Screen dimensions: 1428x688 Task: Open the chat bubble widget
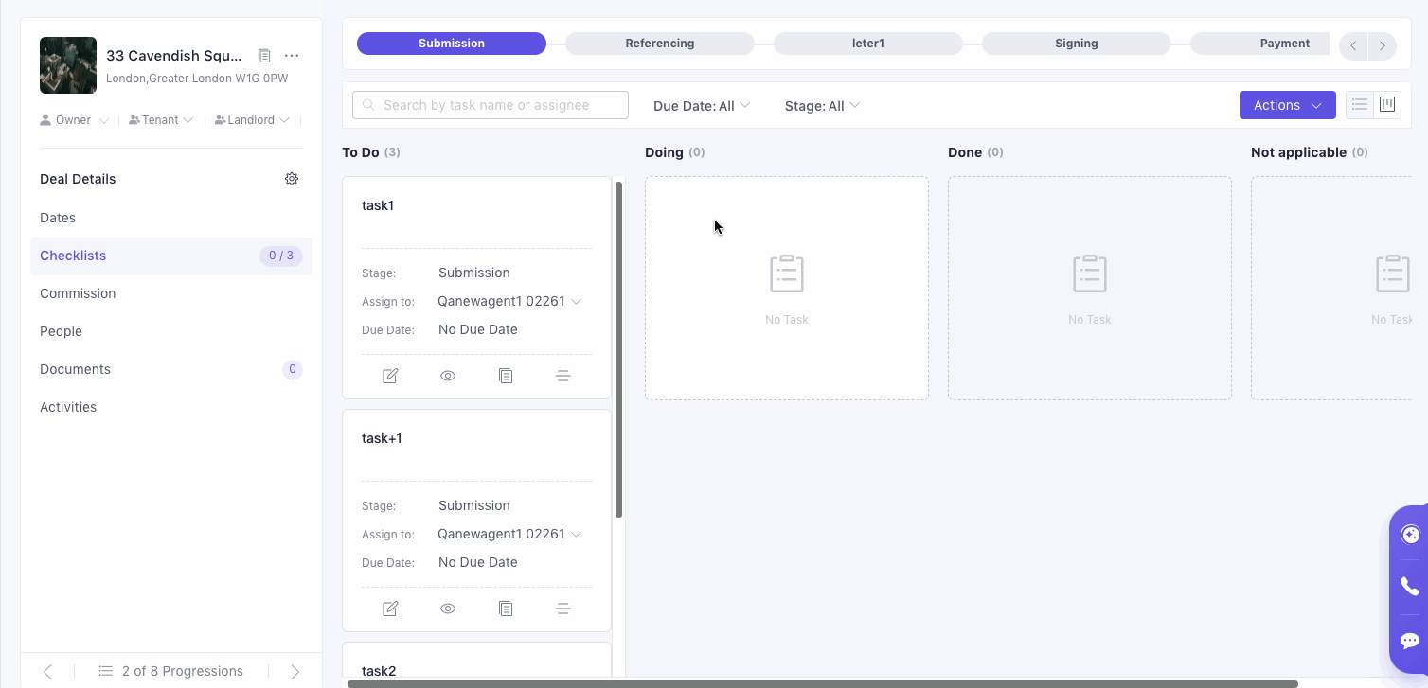click(1409, 641)
